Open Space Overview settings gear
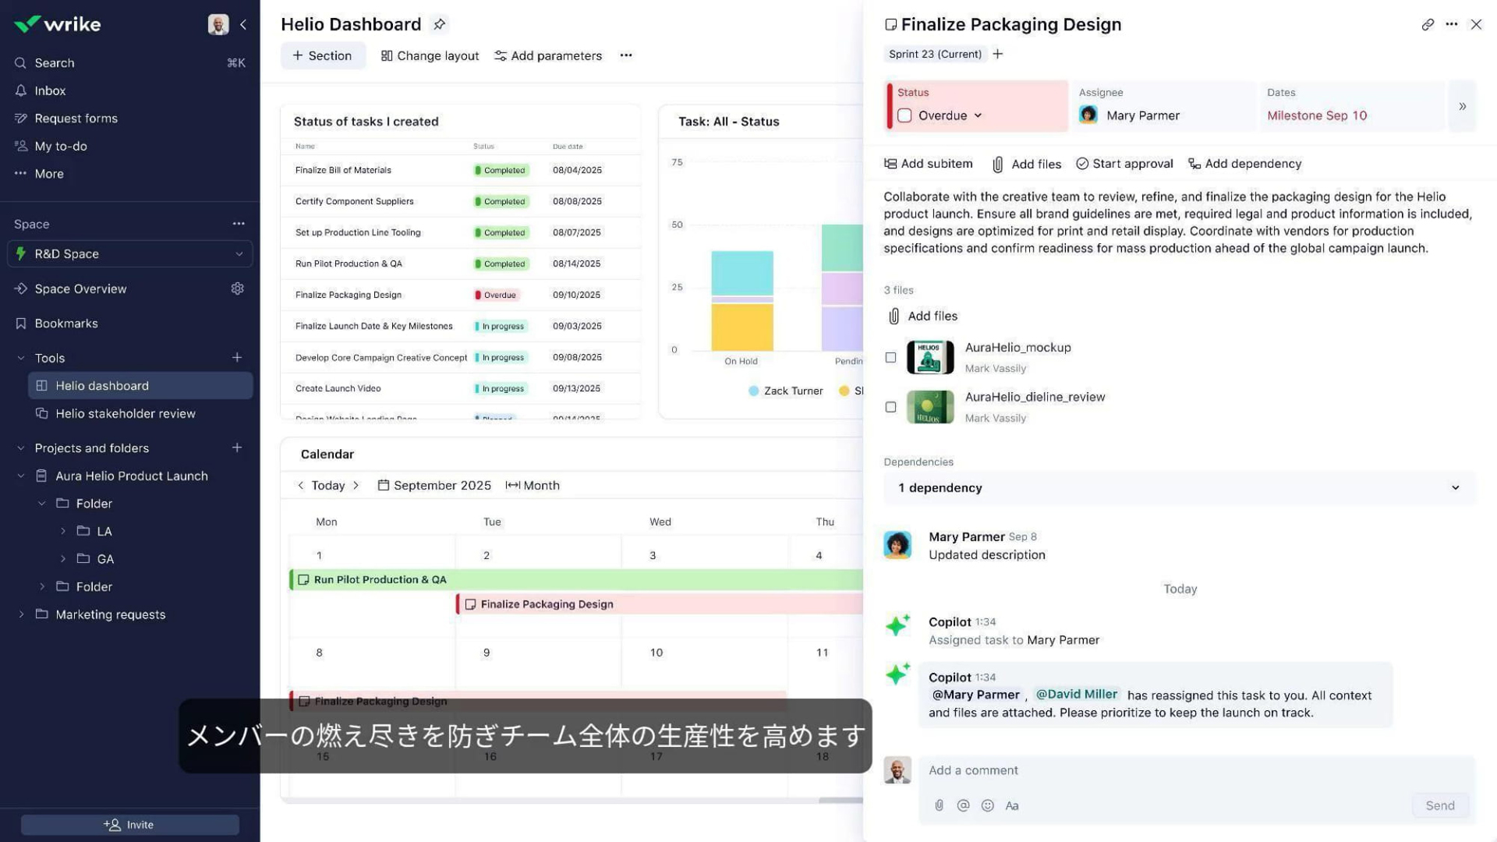This screenshot has width=1497, height=842. 237,288
